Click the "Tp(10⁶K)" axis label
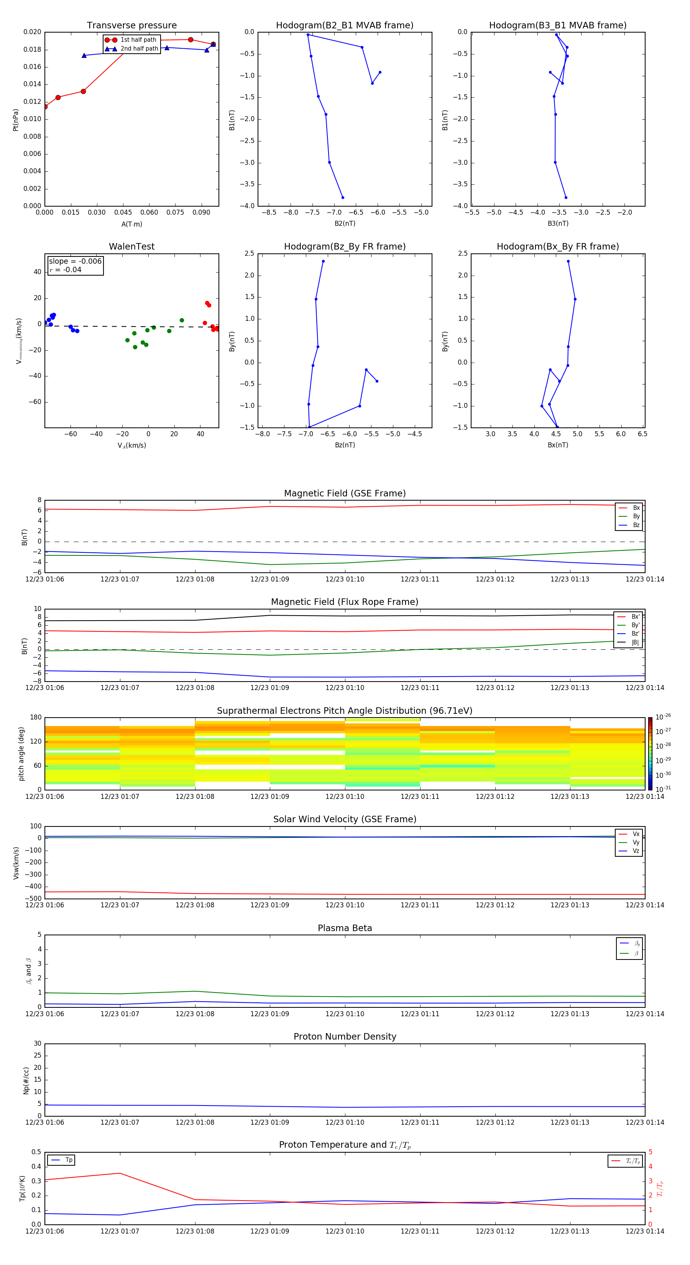 (x=22, y=1188)
